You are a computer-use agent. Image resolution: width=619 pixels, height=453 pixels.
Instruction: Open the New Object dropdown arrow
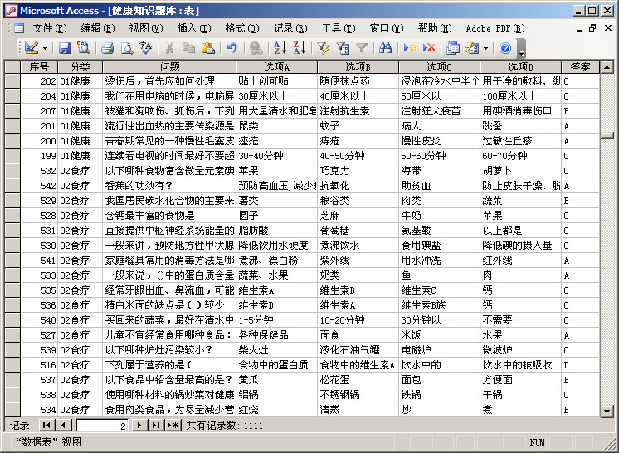(486, 48)
